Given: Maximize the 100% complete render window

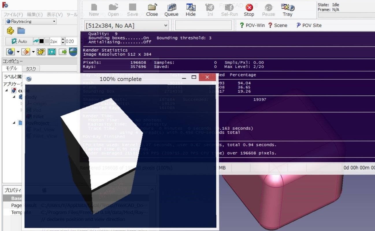Looking at the screenshot, I should tap(194, 77).
